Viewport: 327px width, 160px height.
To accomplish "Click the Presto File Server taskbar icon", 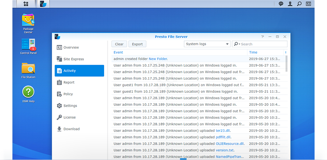I will pos(43,4).
